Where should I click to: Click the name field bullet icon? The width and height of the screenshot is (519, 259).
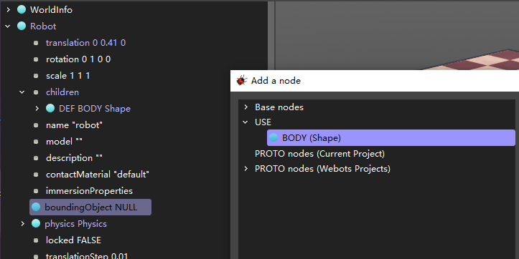36,125
